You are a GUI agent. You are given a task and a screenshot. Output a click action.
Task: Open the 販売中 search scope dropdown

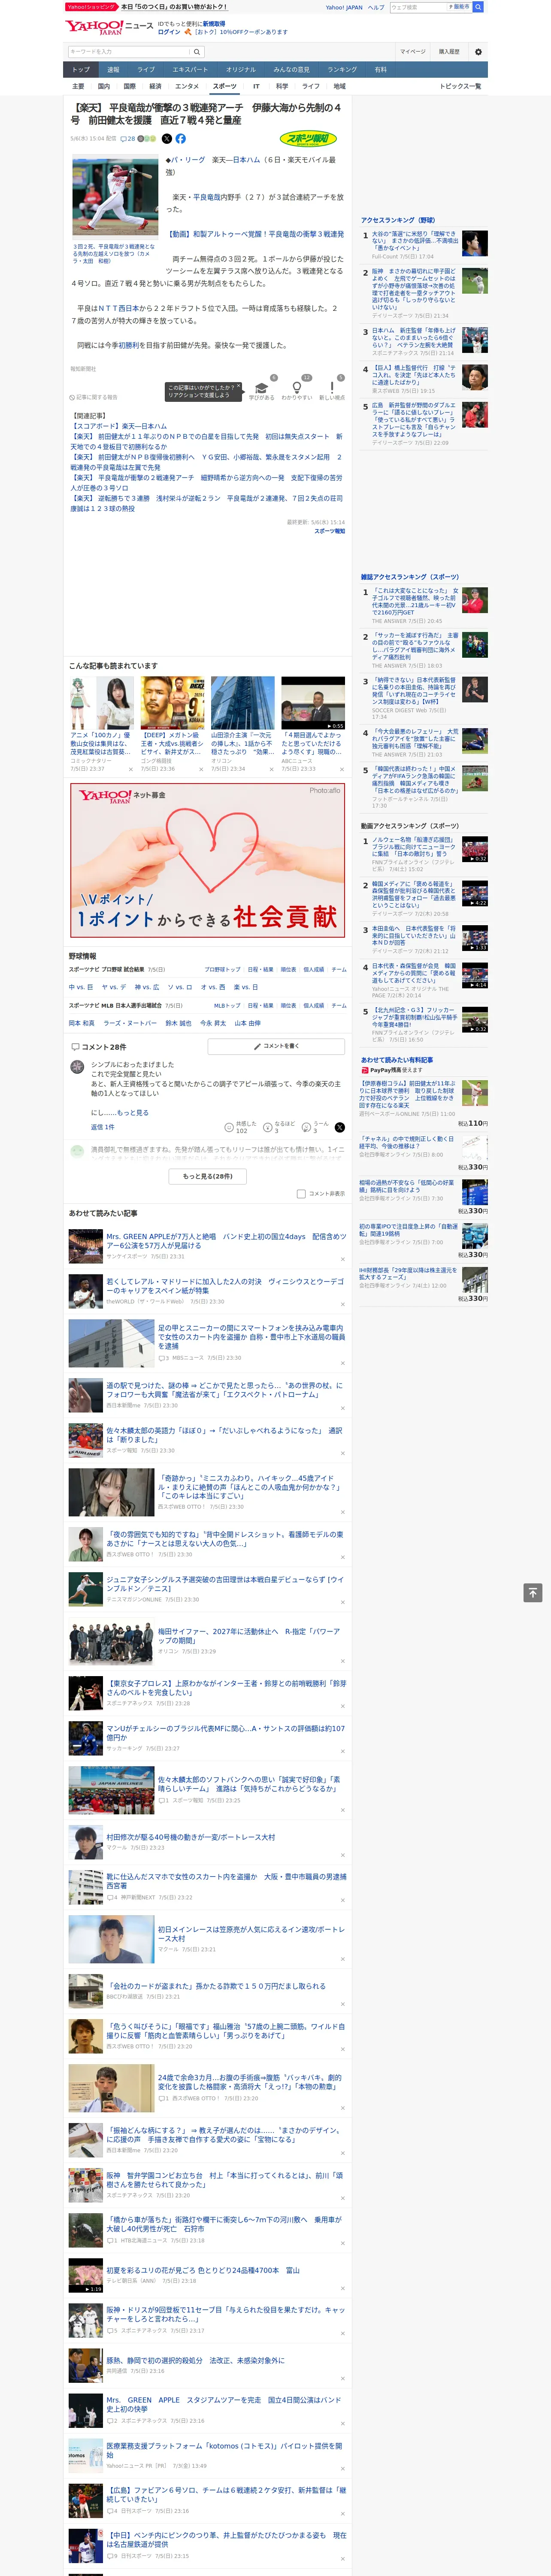pyautogui.click(x=459, y=7)
